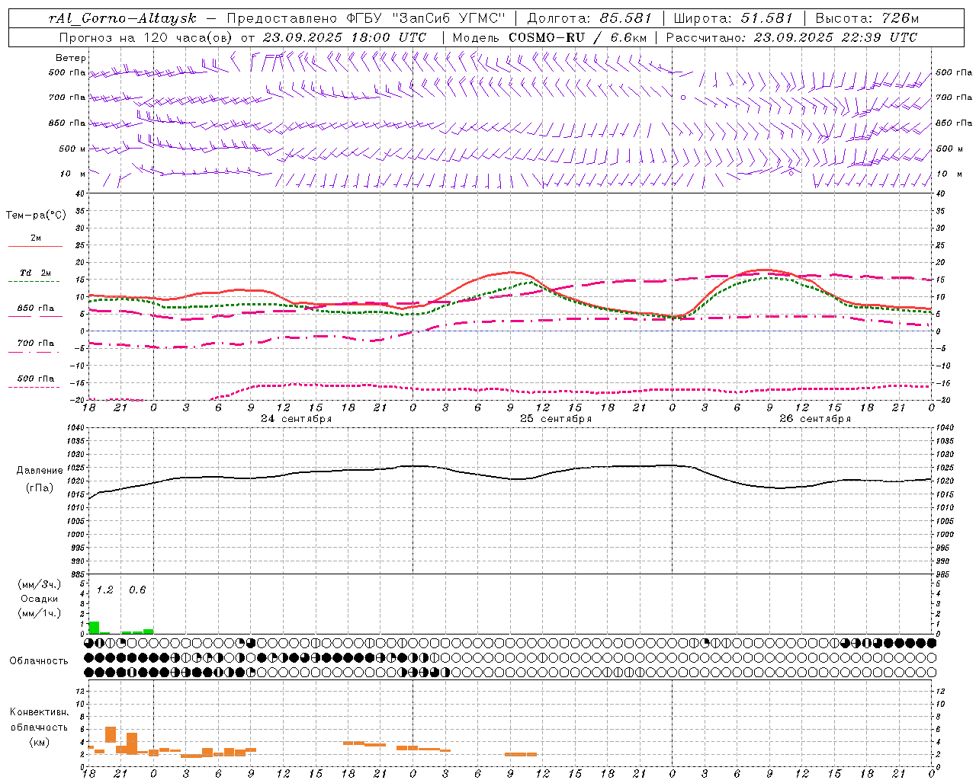Click the (мм/3ч.) precipitation unit label
The width and height of the screenshot is (976, 780).
[x=40, y=584]
